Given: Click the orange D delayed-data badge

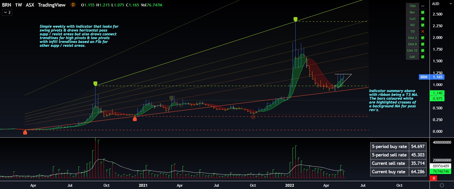Looking at the screenshot, I should point(73,5).
